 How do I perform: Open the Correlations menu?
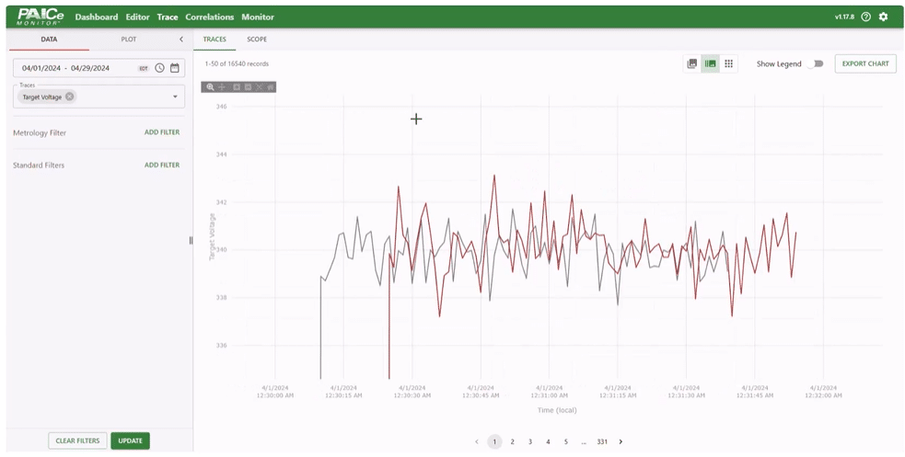[209, 17]
